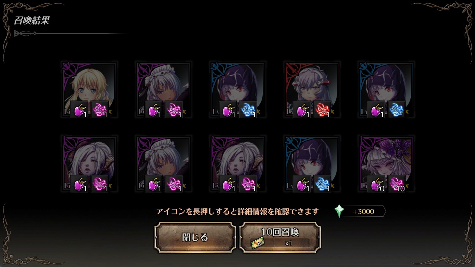Image resolution: width=475 pixels, height=267 pixels.
Task: Select red fragment item on red-framed card
Action: [322, 109]
